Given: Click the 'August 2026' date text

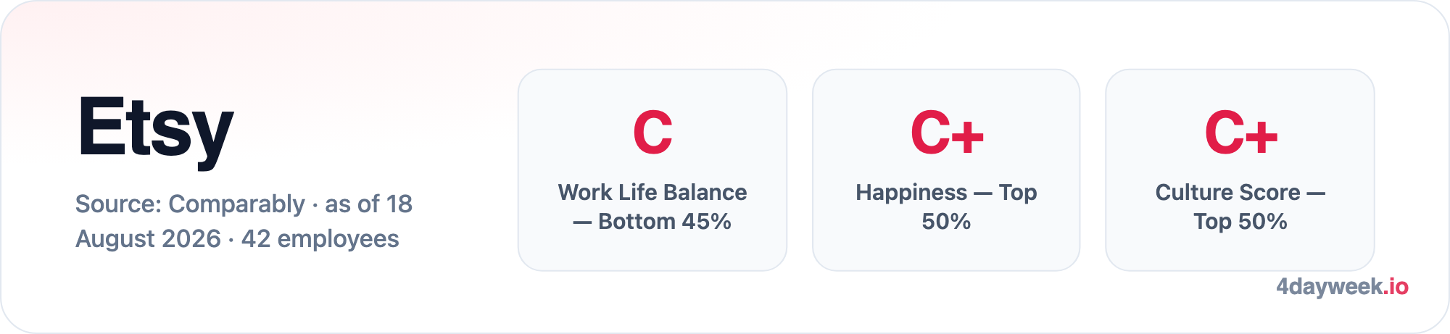Looking at the screenshot, I should pyautogui.click(x=148, y=239).
